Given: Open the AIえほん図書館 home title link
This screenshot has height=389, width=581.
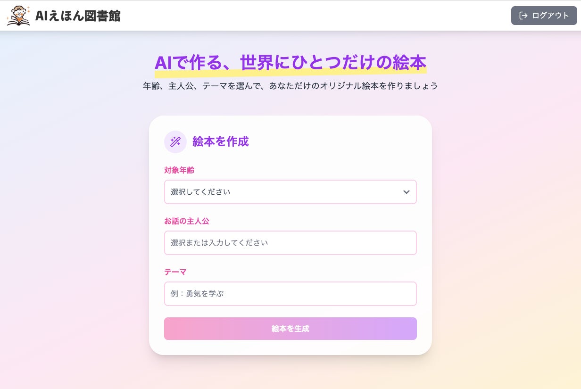Looking at the screenshot, I should 78,16.
